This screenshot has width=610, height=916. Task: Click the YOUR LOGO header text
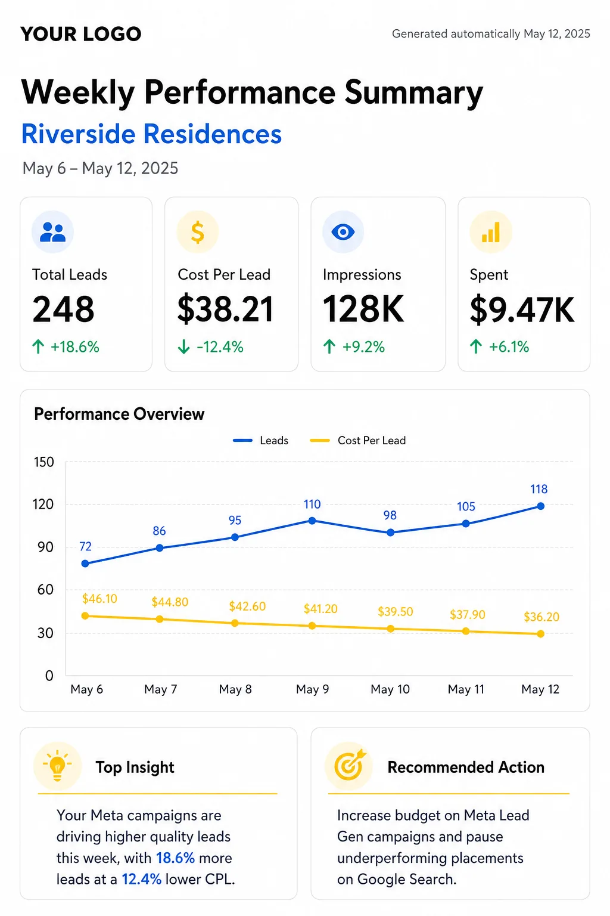tap(81, 34)
